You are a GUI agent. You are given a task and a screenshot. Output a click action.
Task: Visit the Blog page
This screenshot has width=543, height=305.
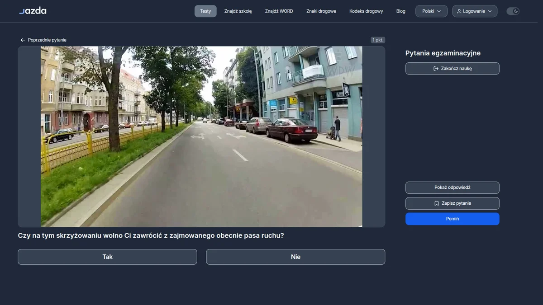click(x=401, y=11)
